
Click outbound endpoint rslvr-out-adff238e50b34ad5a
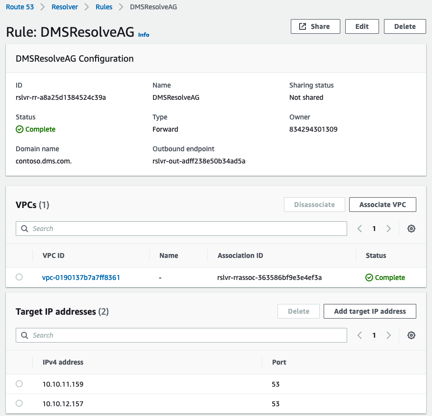tap(199, 161)
